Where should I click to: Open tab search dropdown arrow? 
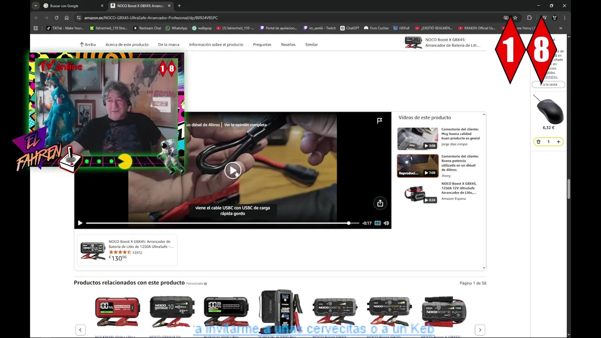36,6
